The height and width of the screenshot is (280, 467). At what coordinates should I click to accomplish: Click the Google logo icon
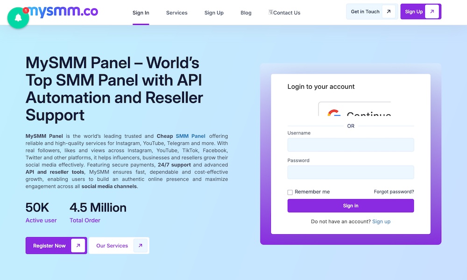333,113
